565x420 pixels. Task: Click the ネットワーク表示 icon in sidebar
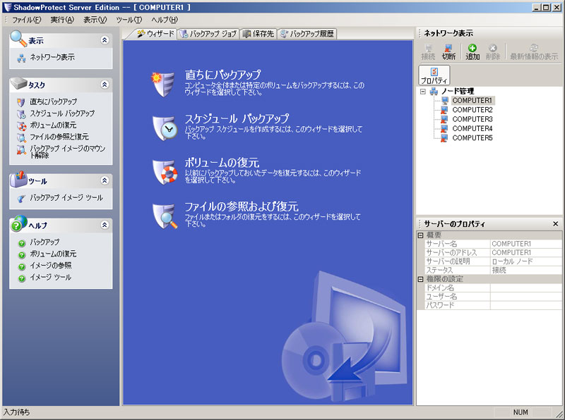pos(22,58)
